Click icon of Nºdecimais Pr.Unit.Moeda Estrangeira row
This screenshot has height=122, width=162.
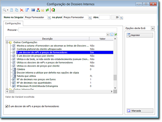pos(14,86)
